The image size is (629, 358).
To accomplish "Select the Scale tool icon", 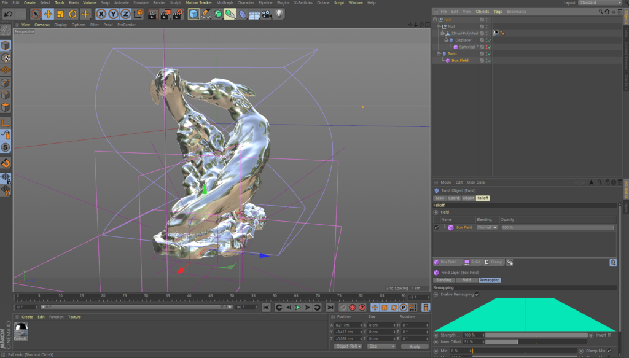I will (61, 14).
